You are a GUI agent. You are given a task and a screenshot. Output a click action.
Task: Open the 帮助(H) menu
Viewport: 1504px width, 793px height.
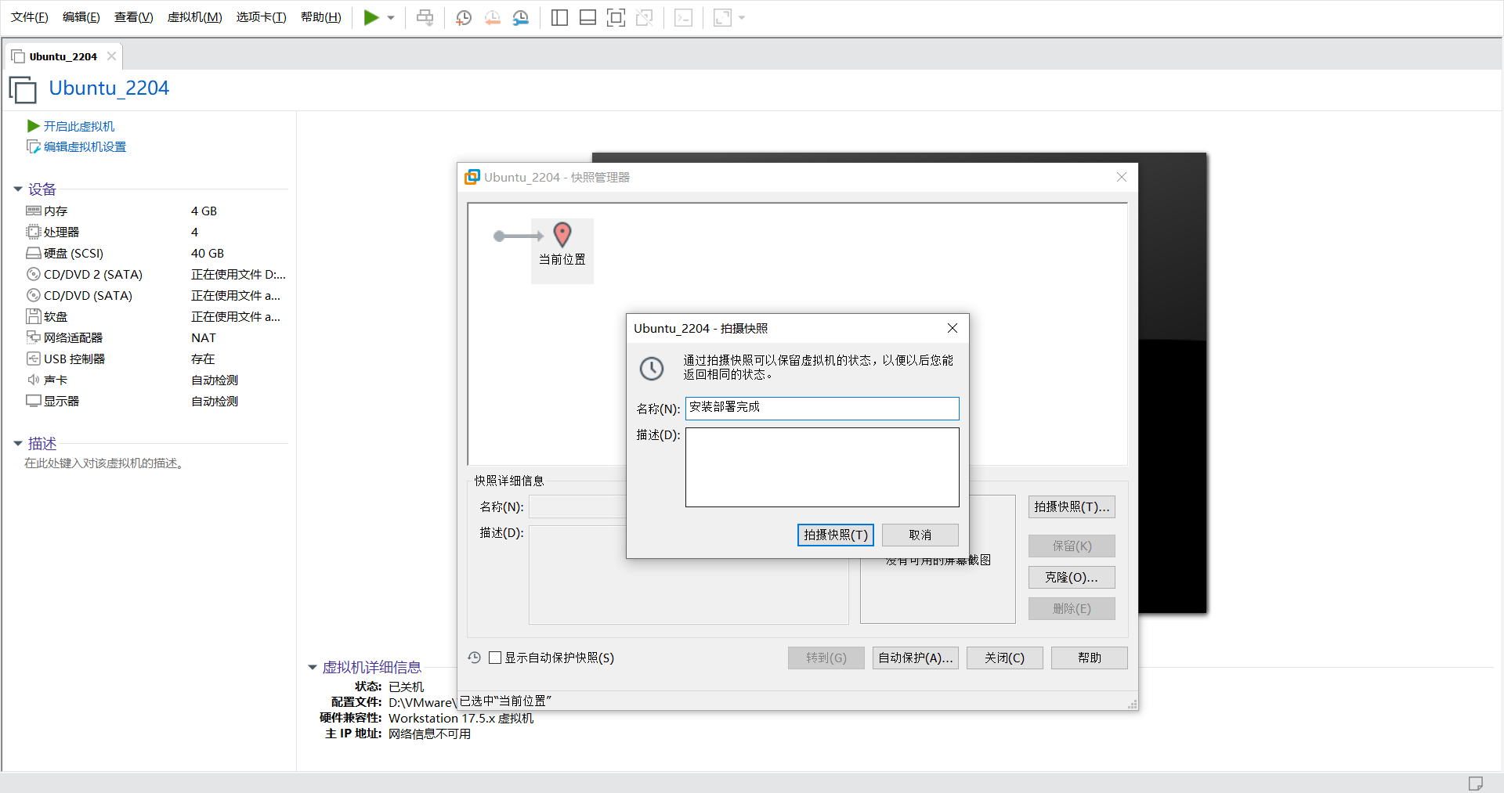point(321,17)
